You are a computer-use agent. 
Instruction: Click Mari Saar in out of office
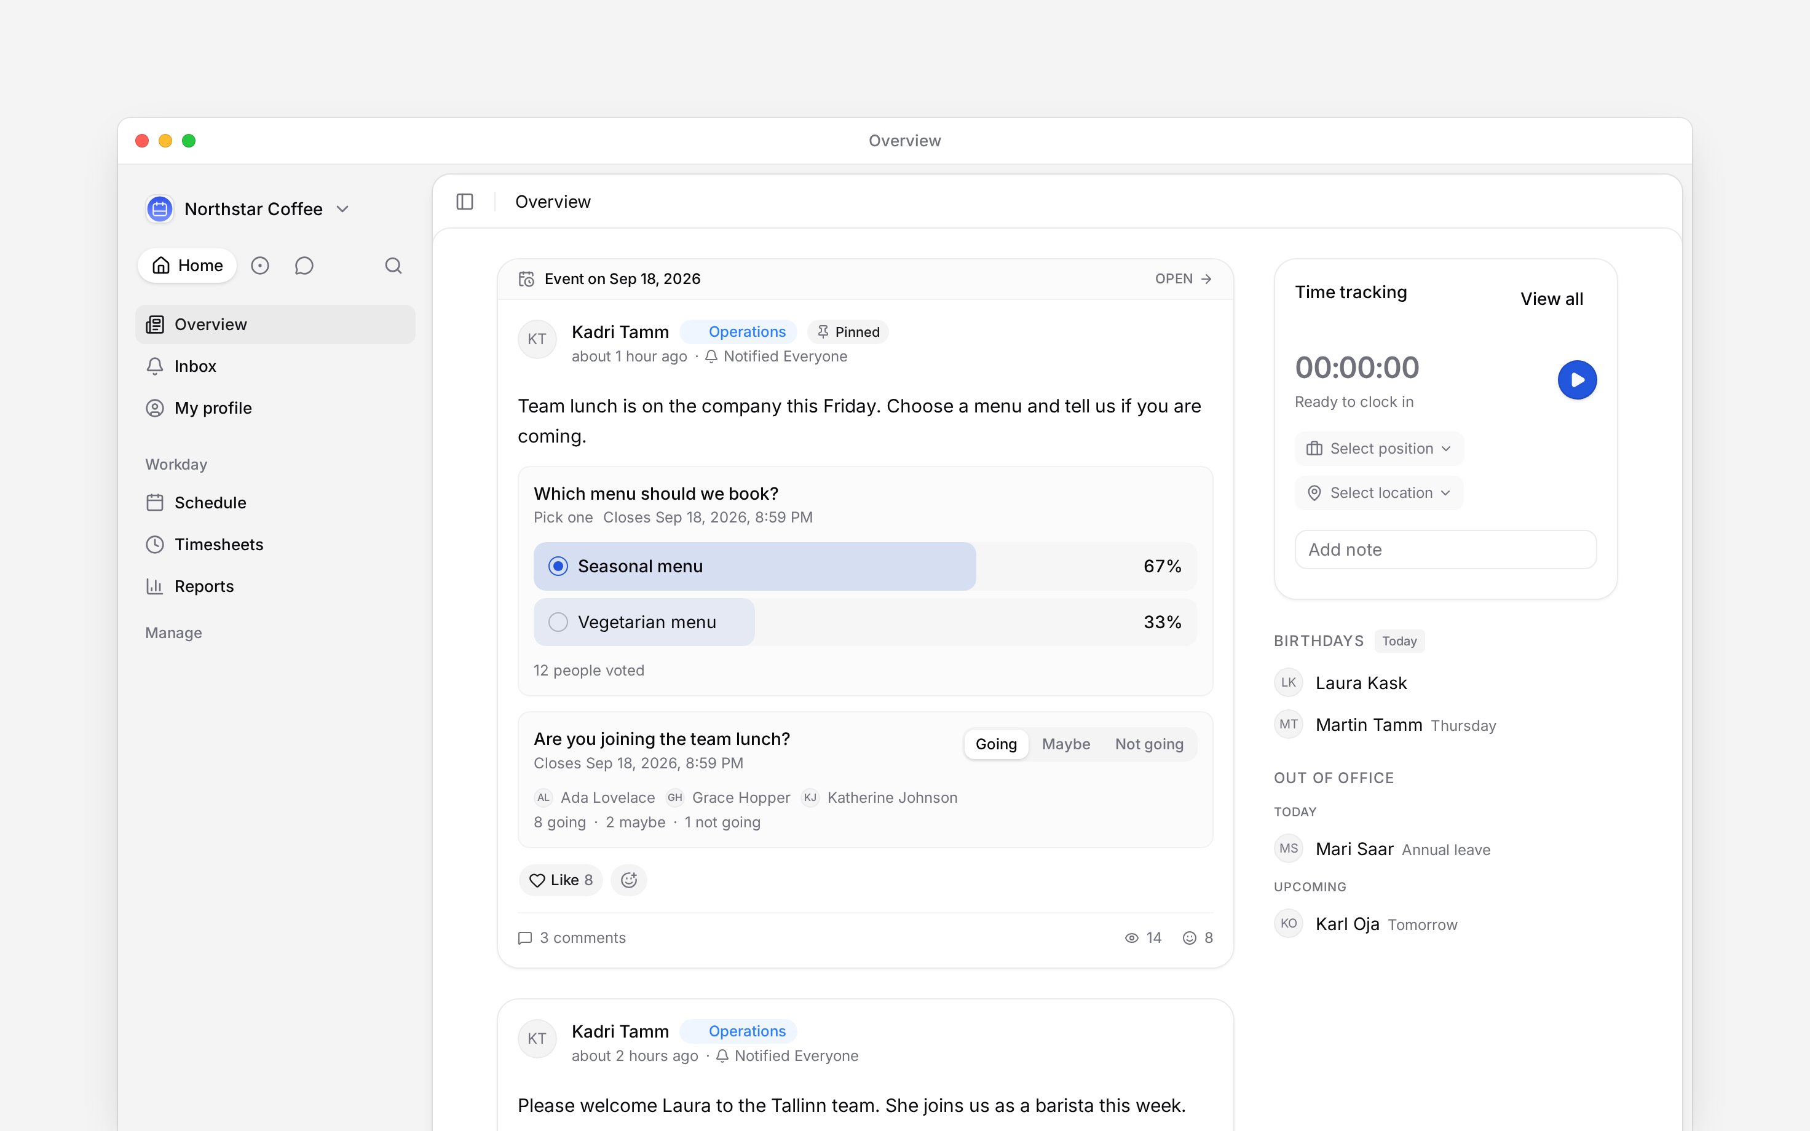1354,849
